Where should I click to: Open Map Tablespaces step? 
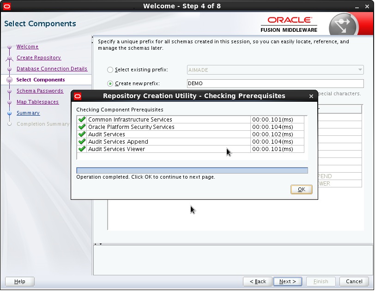pyautogui.click(x=37, y=102)
